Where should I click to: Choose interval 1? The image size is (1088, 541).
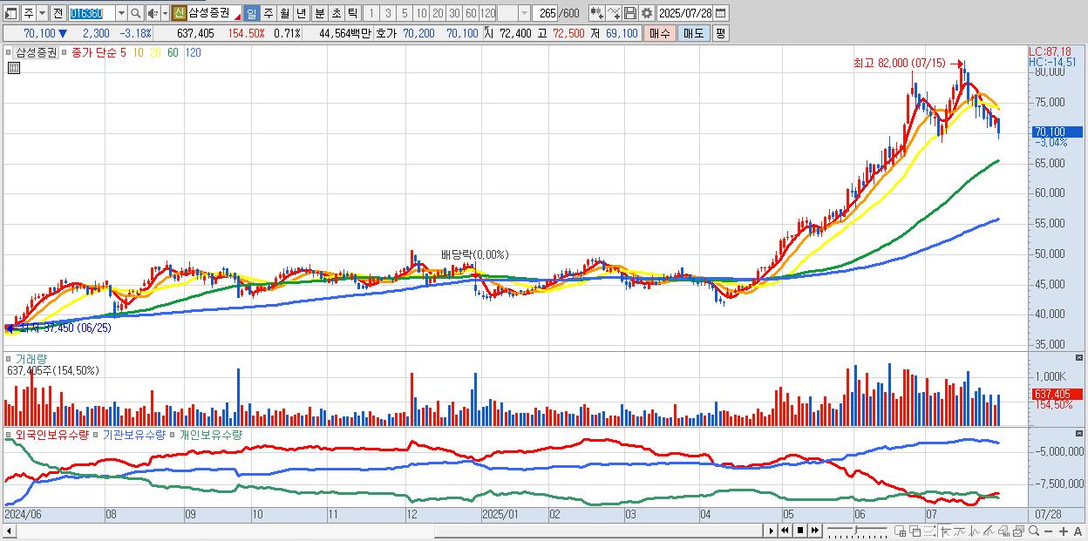tap(371, 13)
